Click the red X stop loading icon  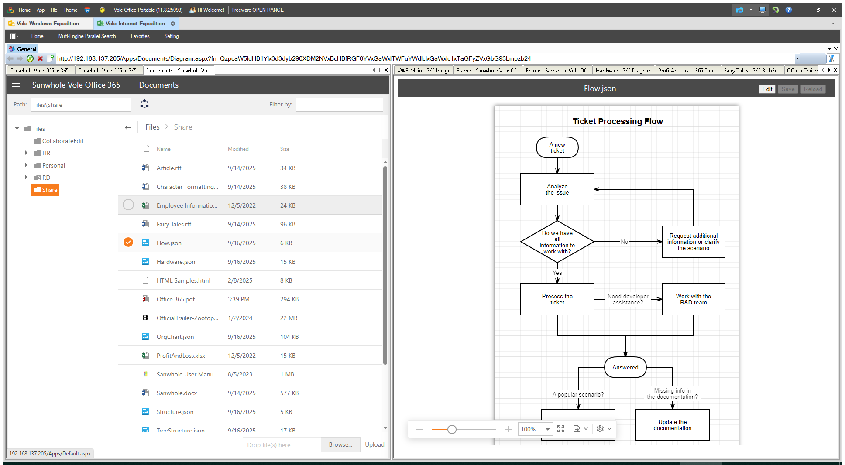[40, 58]
